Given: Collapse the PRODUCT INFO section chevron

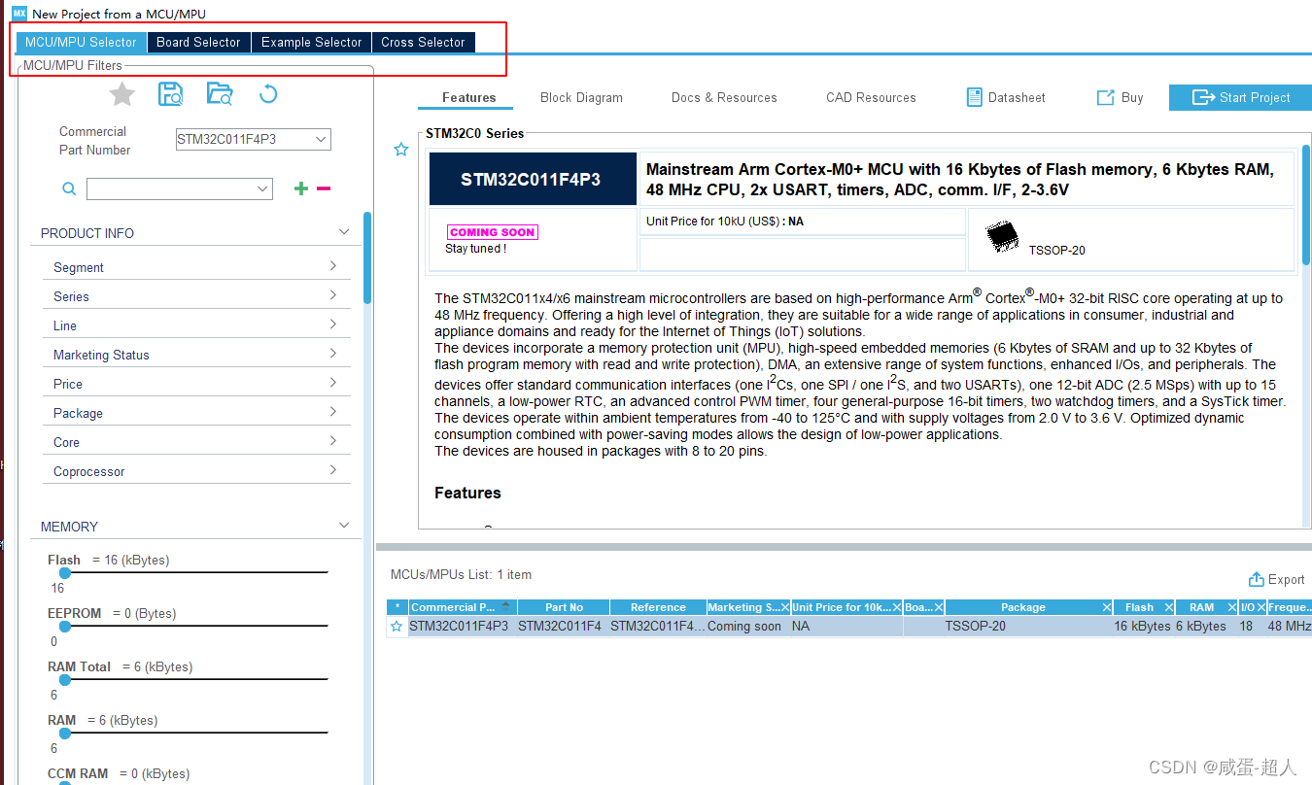Looking at the screenshot, I should (x=343, y=232).
